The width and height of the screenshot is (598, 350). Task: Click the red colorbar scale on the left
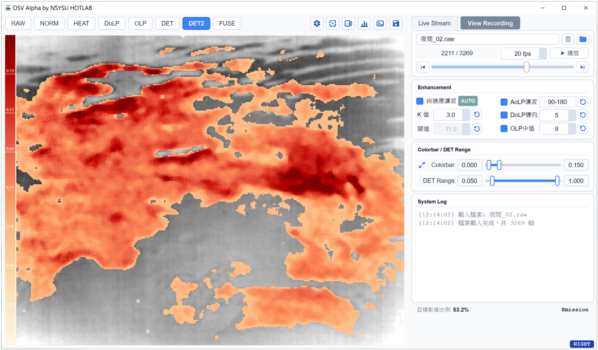pyautogui.click(x=10, y=190)
